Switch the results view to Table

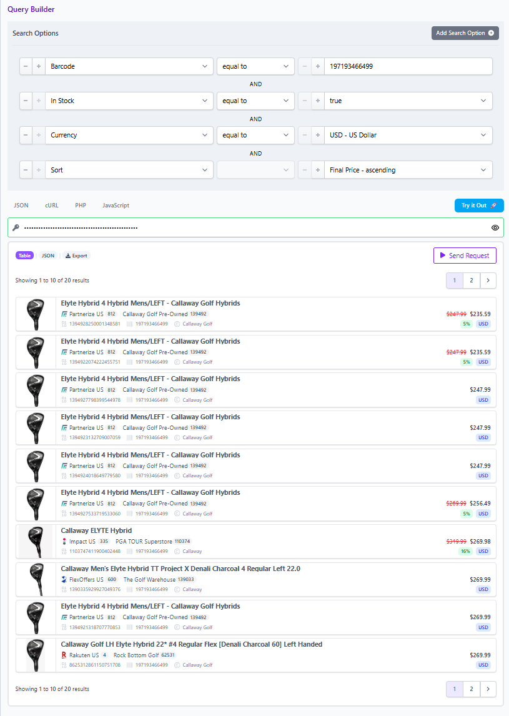click(x=24, y=256)
